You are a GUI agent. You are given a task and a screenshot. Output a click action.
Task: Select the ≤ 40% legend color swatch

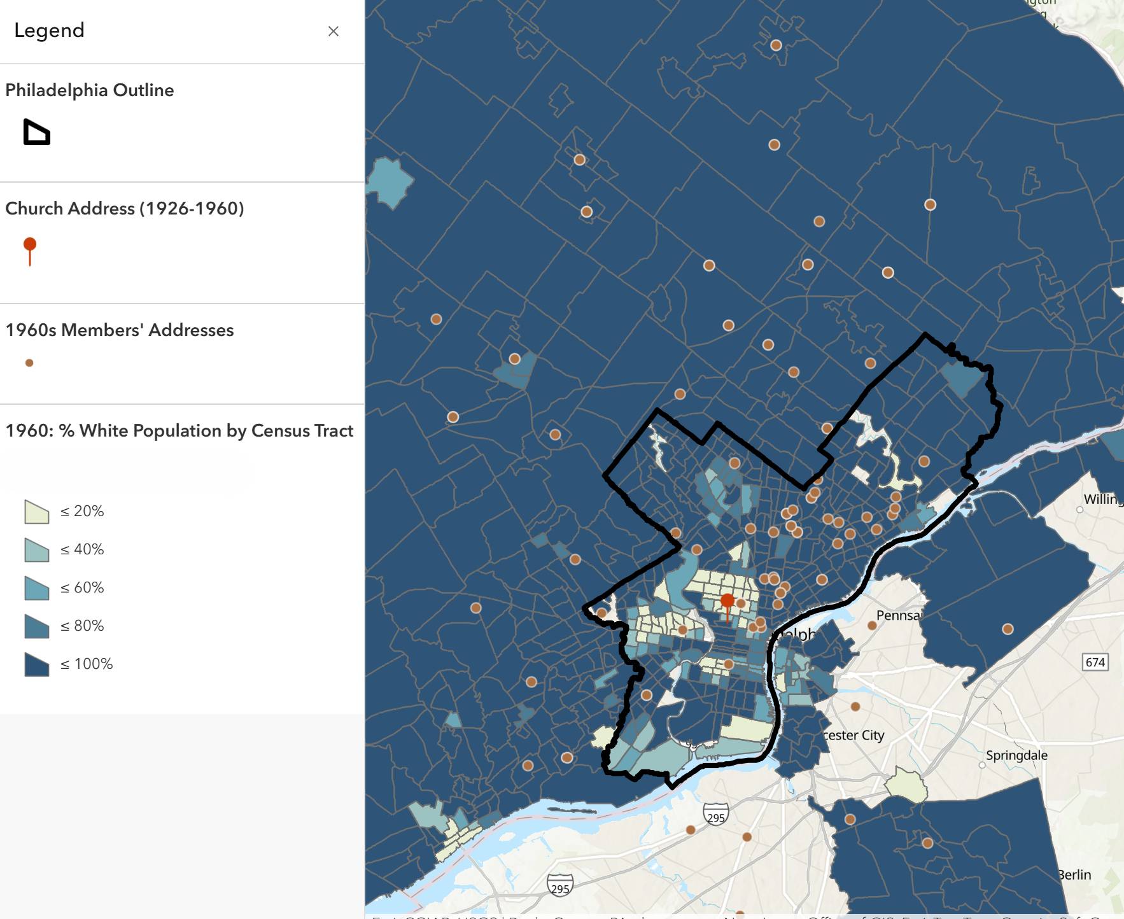point(37,550)
